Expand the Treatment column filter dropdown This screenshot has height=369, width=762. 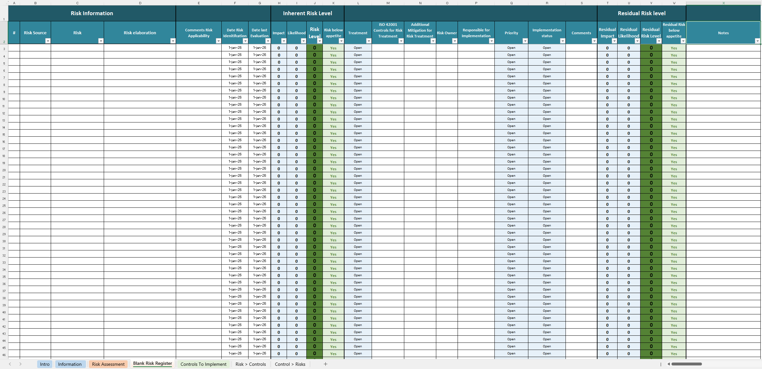[x=368, y=41]
